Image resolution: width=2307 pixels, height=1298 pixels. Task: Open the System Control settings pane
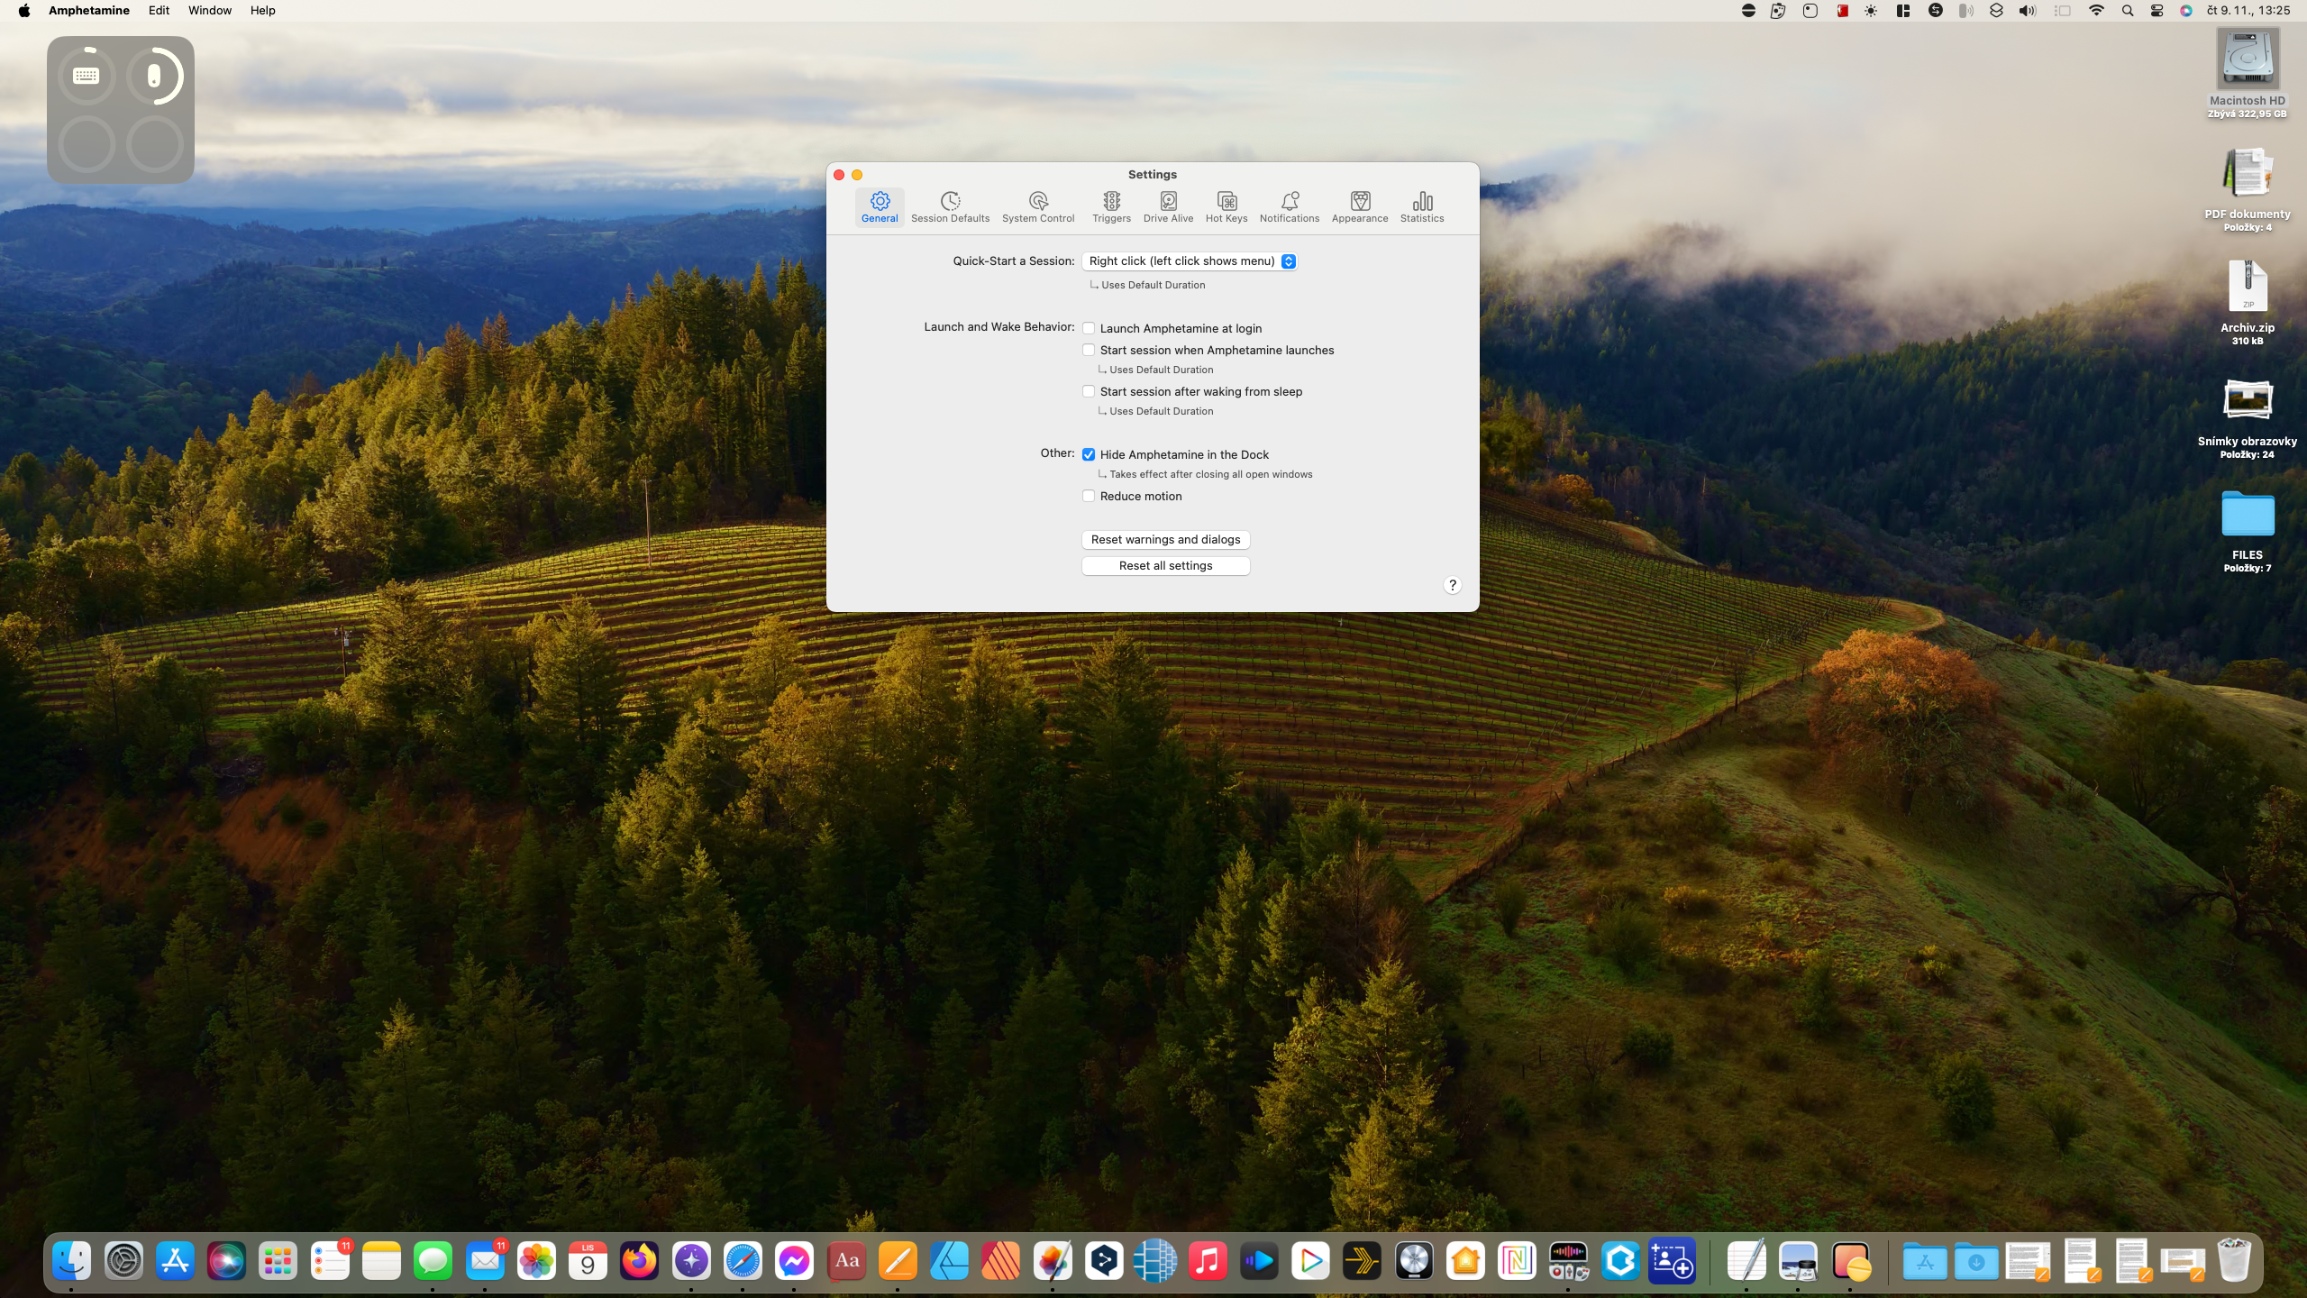[1038, 206]
